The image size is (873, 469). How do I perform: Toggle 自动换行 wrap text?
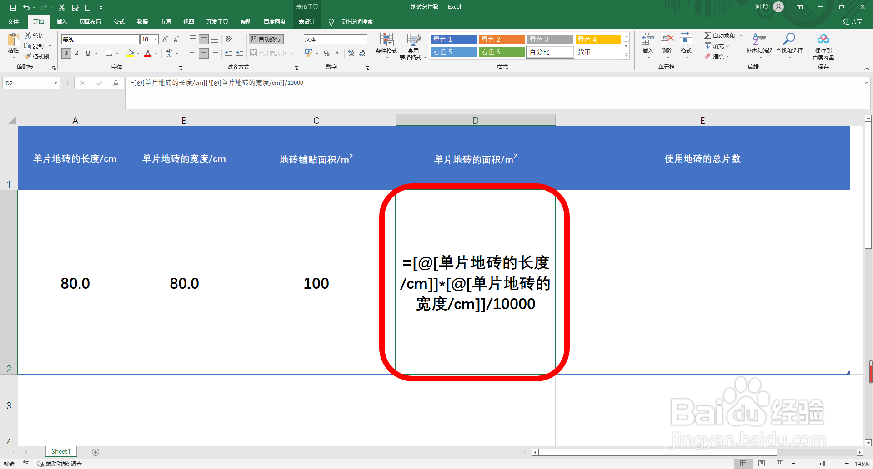point(266,39)
